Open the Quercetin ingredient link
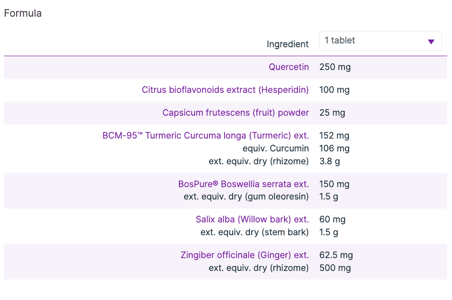This screenshot has height=300, width=452. pos(289,67)
